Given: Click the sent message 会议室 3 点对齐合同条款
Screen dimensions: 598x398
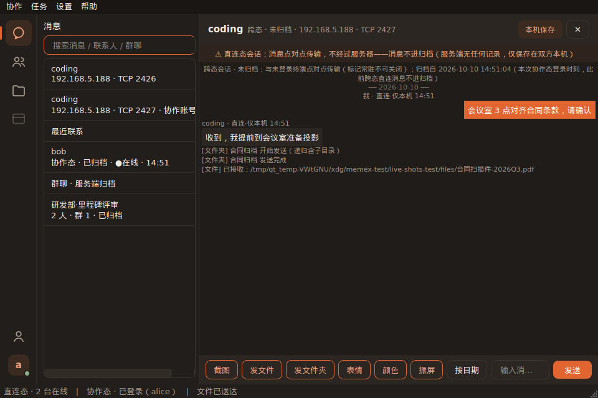Looking at the screenshot, I should click(529, 110).
